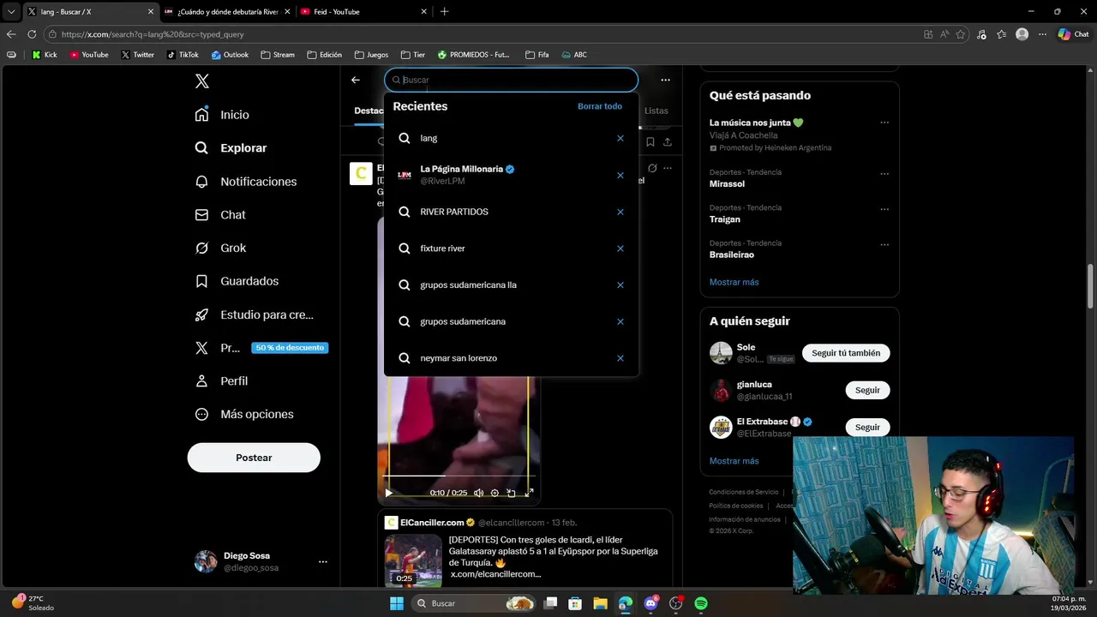Open options for La música nos junta

[x=884, y=123]
